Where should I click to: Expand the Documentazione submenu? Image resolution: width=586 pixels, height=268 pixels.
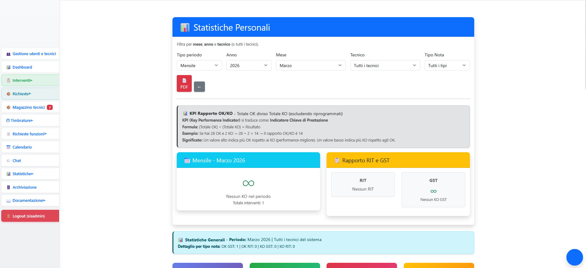click(x=30, y=200)
